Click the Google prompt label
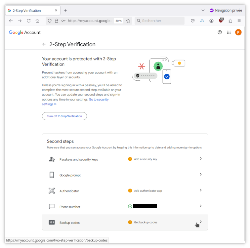Screen dimensions: 250x248 pyautogui.click(x=70, y=175)
